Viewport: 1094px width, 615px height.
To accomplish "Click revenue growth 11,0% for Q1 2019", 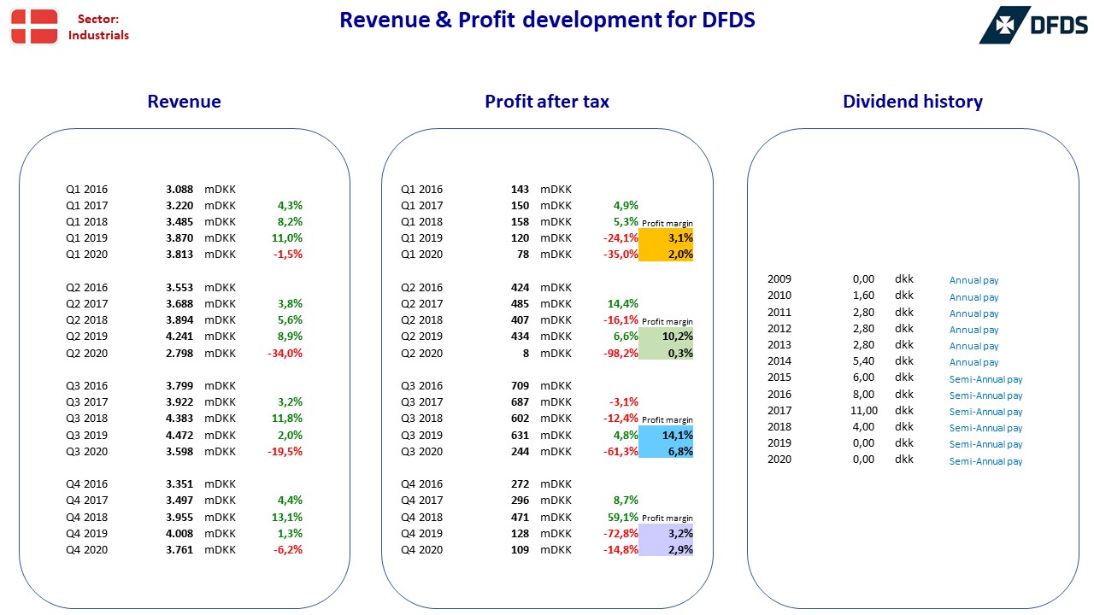I will (288, 238).
